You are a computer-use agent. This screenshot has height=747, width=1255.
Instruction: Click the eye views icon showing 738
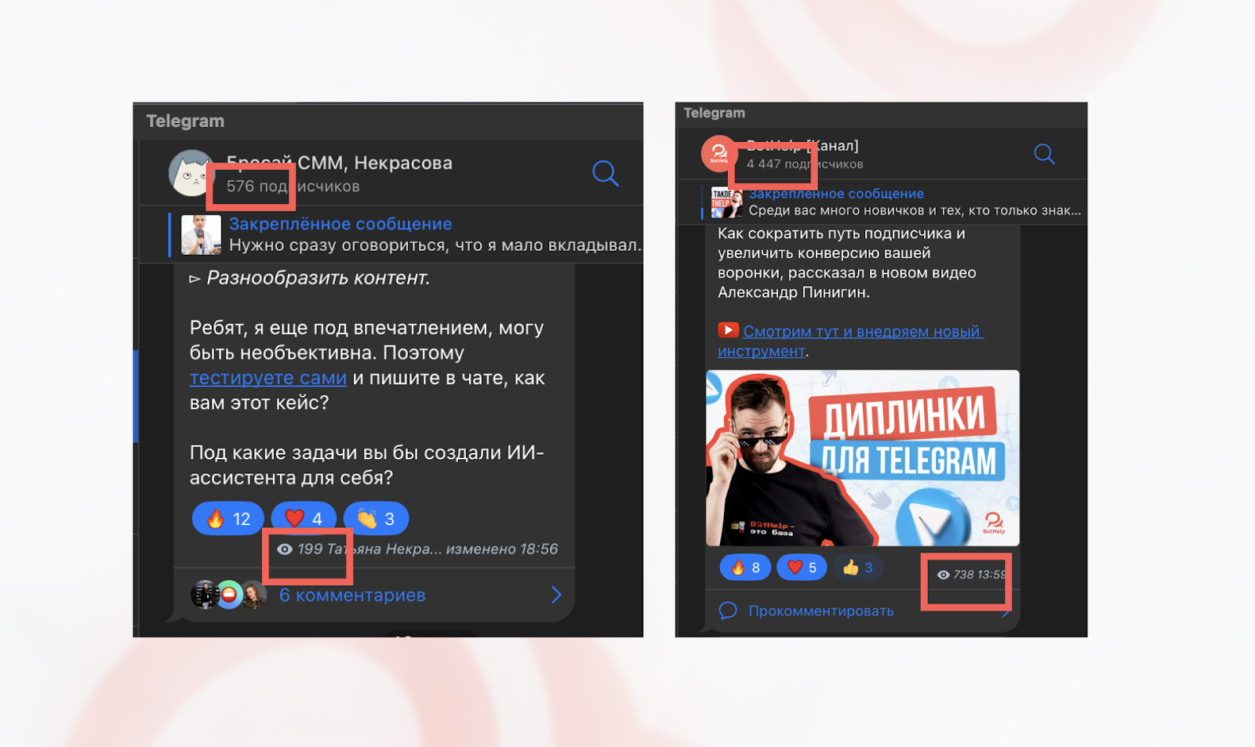944,575
